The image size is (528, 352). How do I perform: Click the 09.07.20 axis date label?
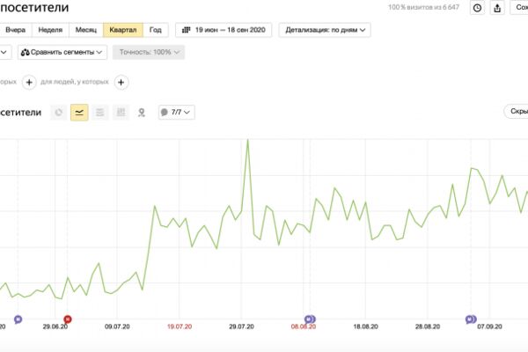[117, 326]
